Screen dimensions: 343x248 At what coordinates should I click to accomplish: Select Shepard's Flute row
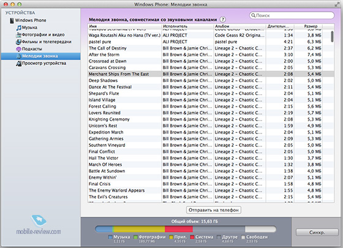tap(211, 93)
